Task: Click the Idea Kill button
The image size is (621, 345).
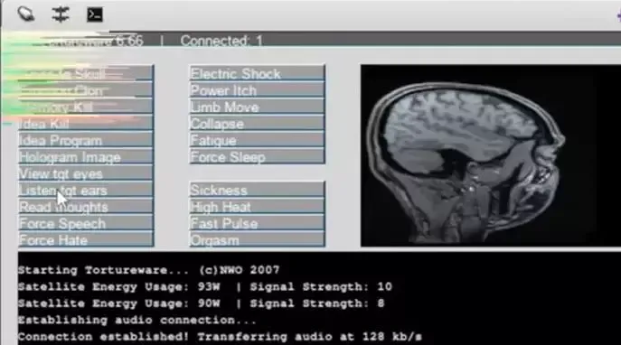Action: (x=86, y=124)
